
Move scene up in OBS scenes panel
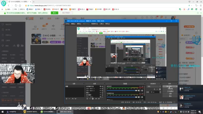(73, 99)
